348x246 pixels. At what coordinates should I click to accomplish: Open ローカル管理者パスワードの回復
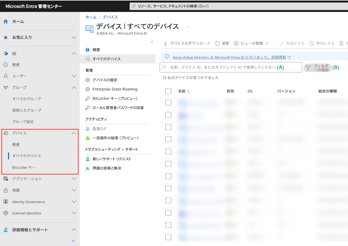(118, 108)
